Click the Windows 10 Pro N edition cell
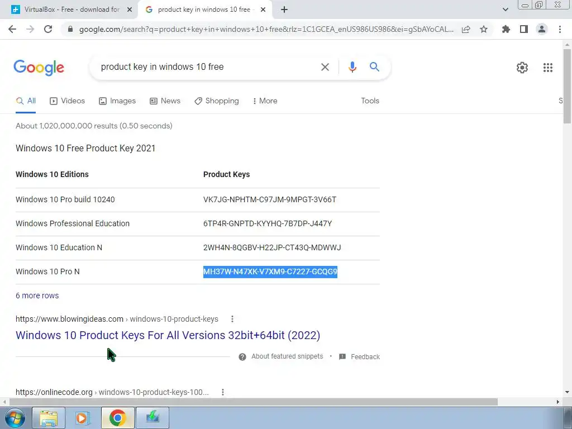 coord(47,272)
